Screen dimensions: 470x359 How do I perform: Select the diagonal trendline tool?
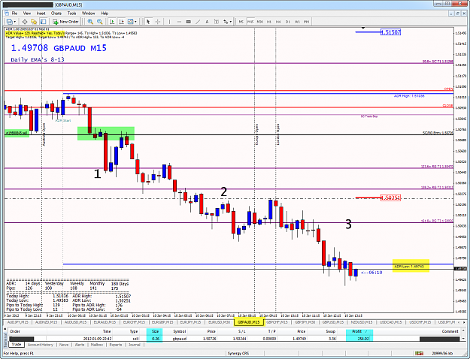pyautogui.click(x=198, y=22)
